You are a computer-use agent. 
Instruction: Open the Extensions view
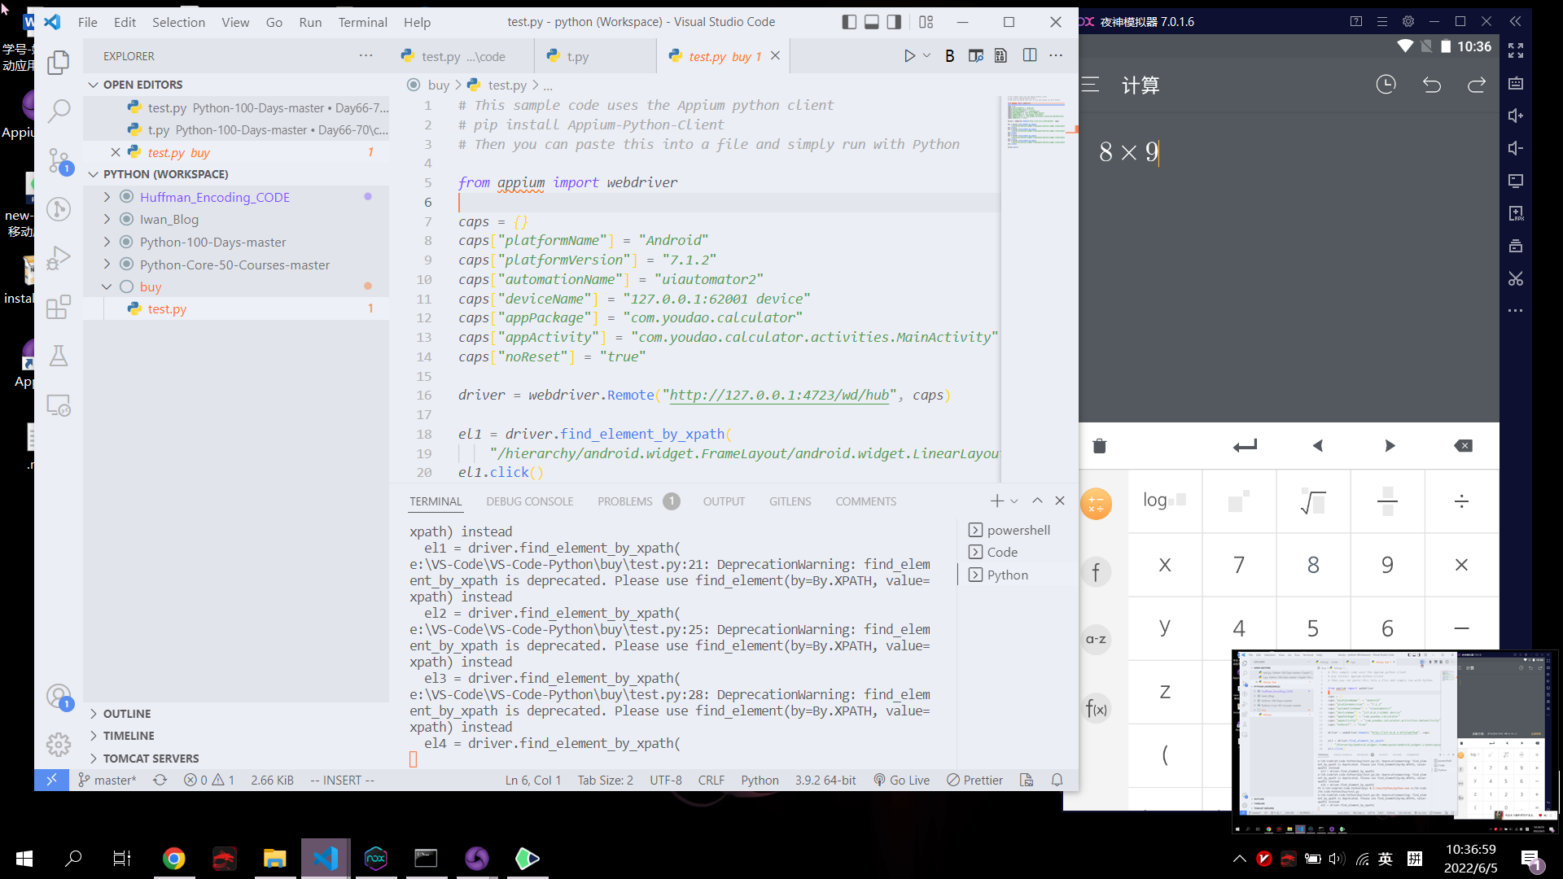[59, 307]
